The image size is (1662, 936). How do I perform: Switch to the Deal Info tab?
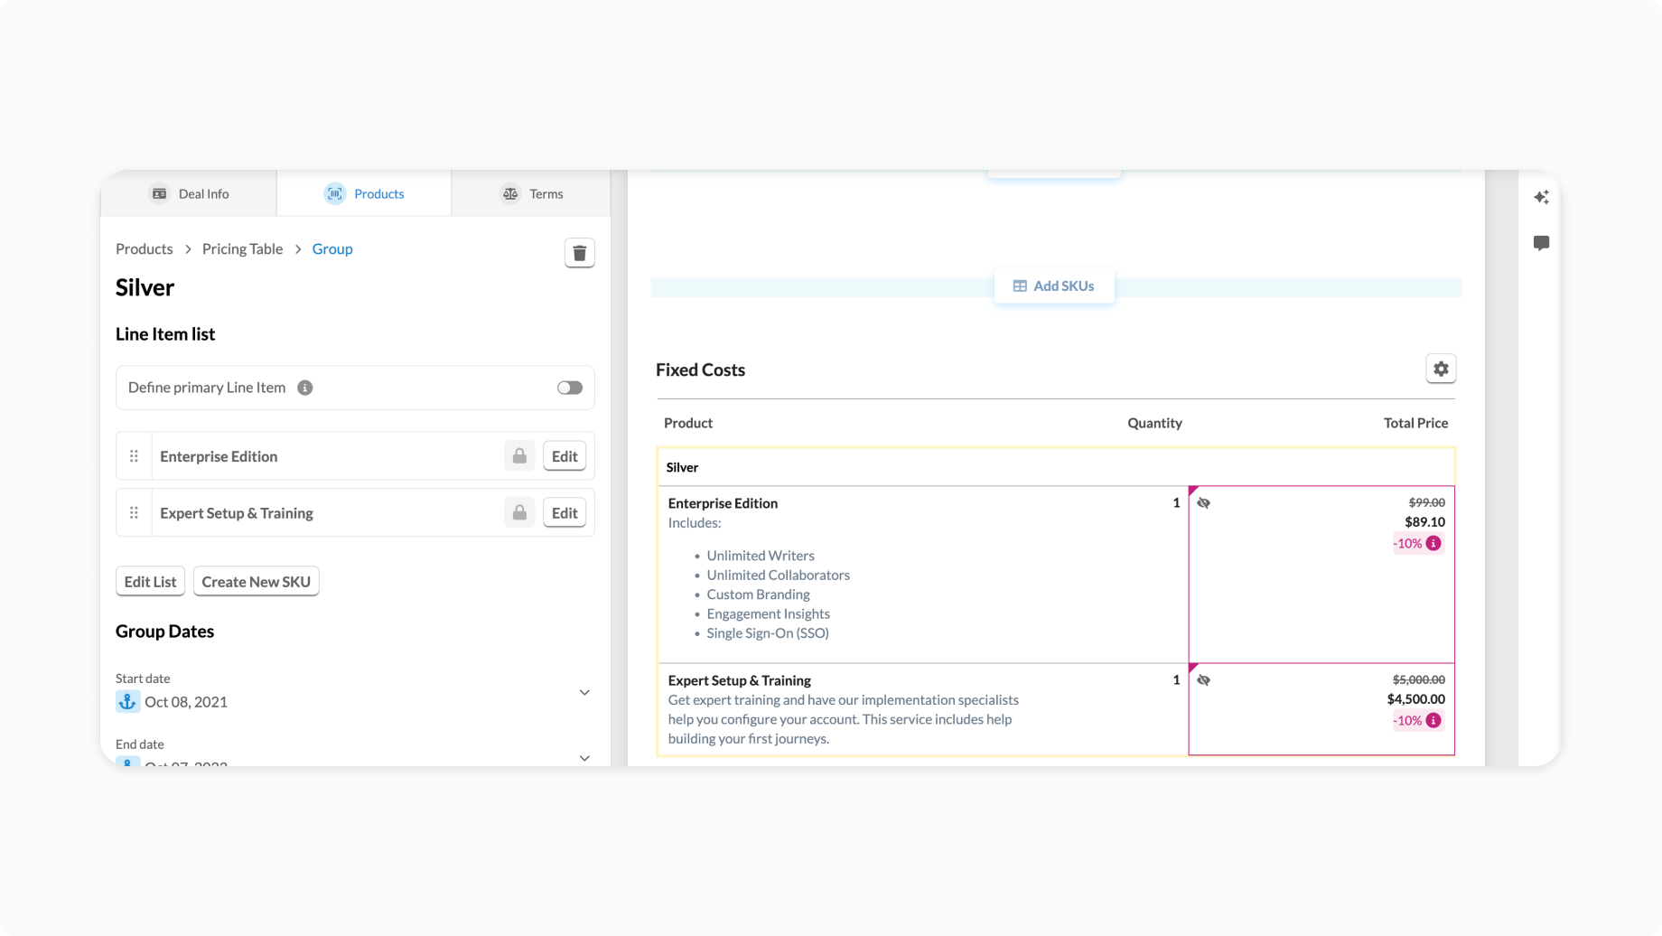point(189,193)
